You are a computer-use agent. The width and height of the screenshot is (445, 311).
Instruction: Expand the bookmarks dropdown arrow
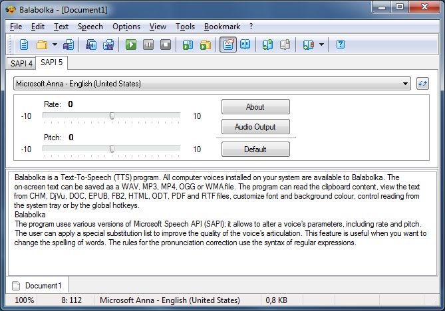(x=321, y=45)
